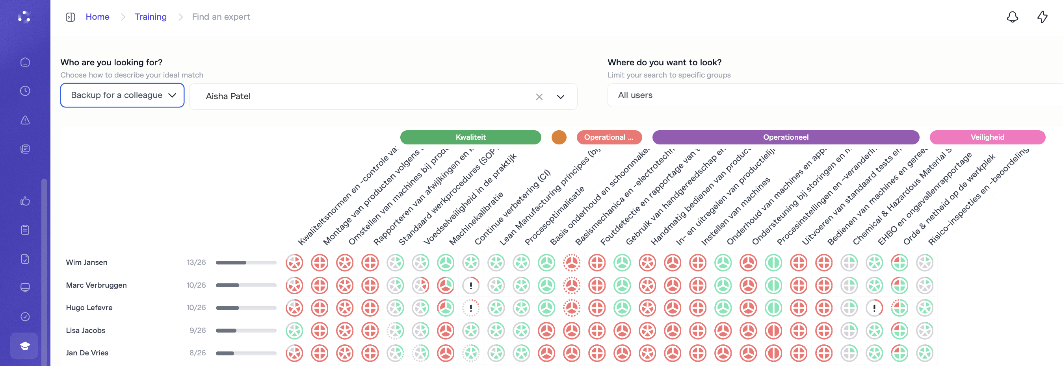Open the warning triangle sidebar icon

(x=25, y=120)
